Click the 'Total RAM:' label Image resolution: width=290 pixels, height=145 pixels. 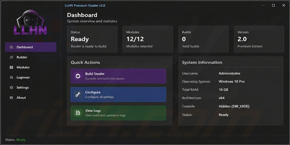point(190,90)
